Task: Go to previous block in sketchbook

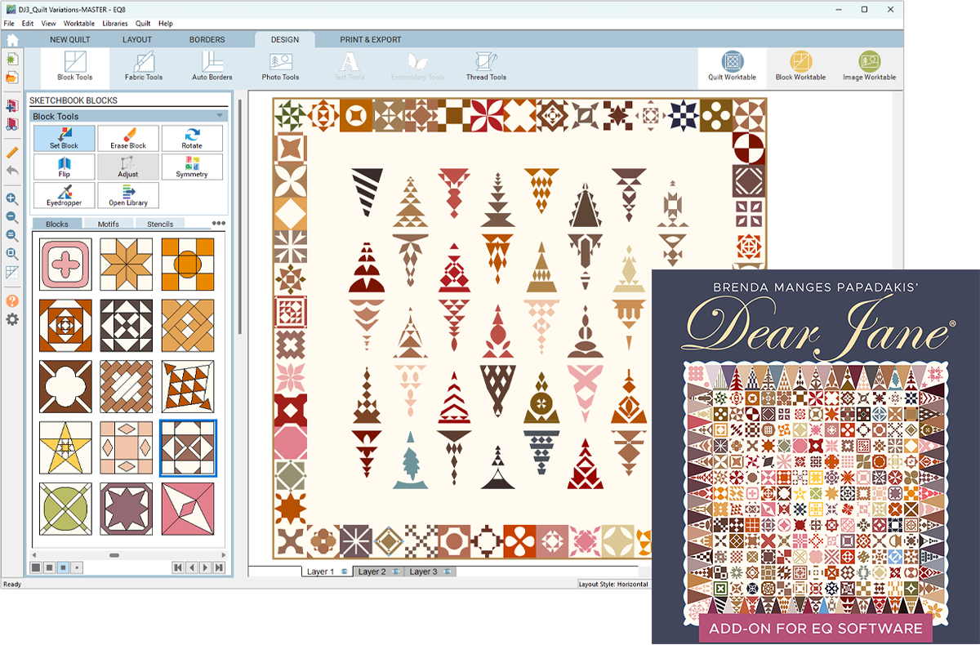Action: click(x=192, y=567)
